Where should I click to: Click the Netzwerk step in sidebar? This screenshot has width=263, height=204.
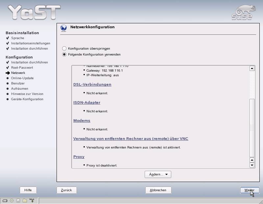(18, 73)
